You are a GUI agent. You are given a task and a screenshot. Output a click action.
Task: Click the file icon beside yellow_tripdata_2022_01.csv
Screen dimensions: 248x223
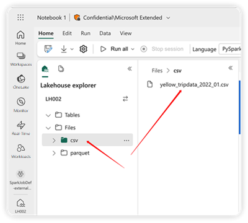pos(150,84)
